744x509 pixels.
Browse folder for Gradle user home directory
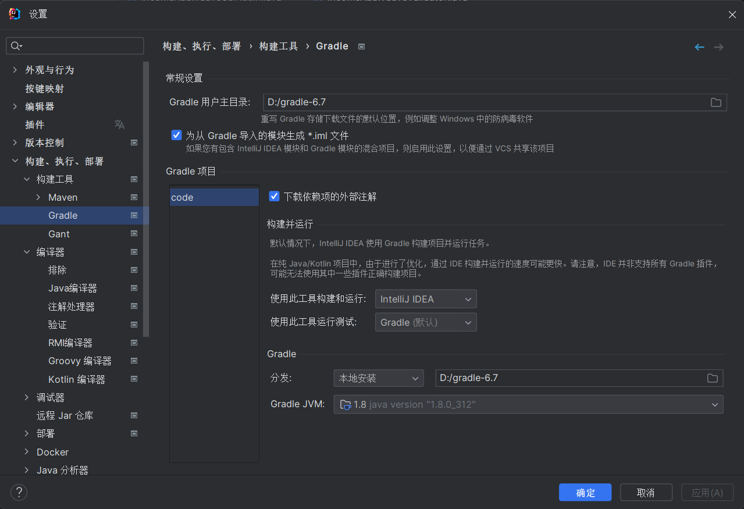click(716, 102)
